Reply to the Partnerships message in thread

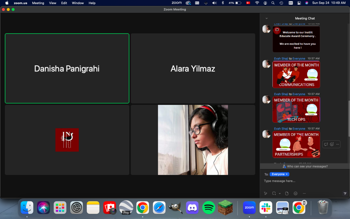tap(326, 144)
